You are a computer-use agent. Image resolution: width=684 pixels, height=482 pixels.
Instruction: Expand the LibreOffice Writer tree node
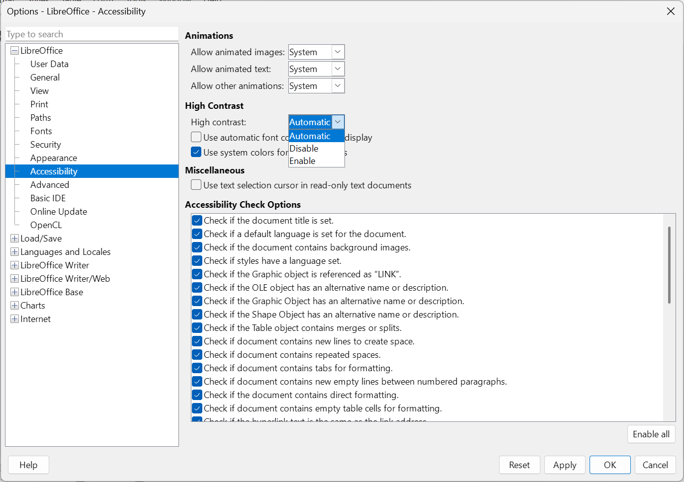(x=14, y=265)
